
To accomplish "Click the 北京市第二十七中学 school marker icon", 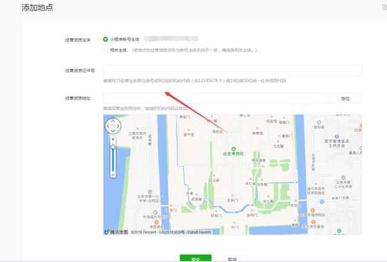I will (343, 178).
